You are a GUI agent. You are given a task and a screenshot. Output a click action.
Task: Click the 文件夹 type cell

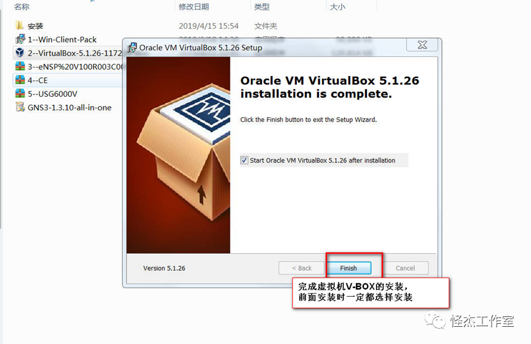[x=265, y=26]
